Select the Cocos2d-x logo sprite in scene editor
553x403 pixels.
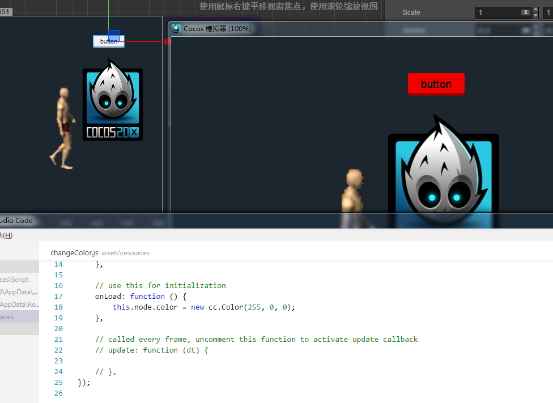click(x=113, y=100)
